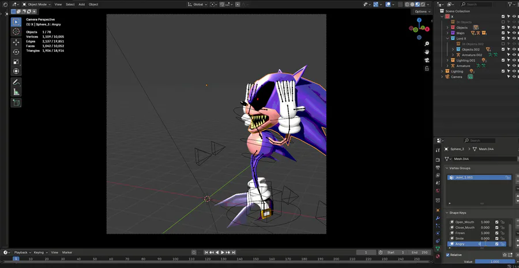Select the Rotate tool
The height and width of the screenshot is (268, 519).
click(16, 52)
